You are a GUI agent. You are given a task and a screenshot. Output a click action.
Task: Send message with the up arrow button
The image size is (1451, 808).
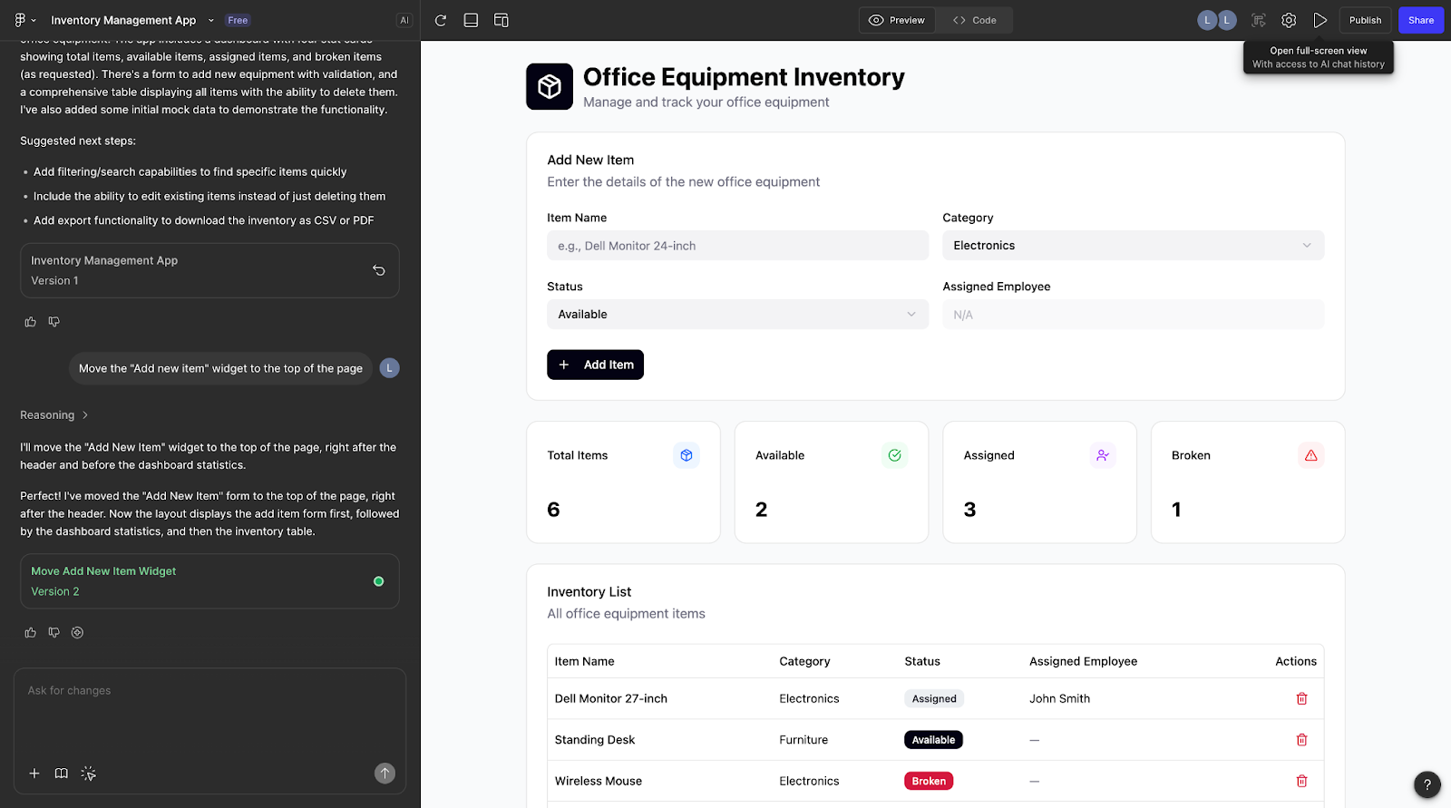coord(385,774)
